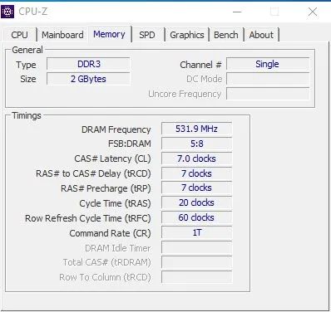This screenshot has width=331, height=312.
Task: Click the DRAM Frequency label
Action: pyautogui.click(x=116, y=129)
